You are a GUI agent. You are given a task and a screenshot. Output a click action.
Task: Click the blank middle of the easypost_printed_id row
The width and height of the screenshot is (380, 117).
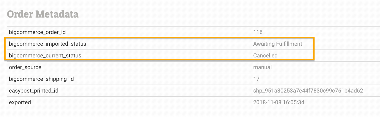[x=154, y=91]
